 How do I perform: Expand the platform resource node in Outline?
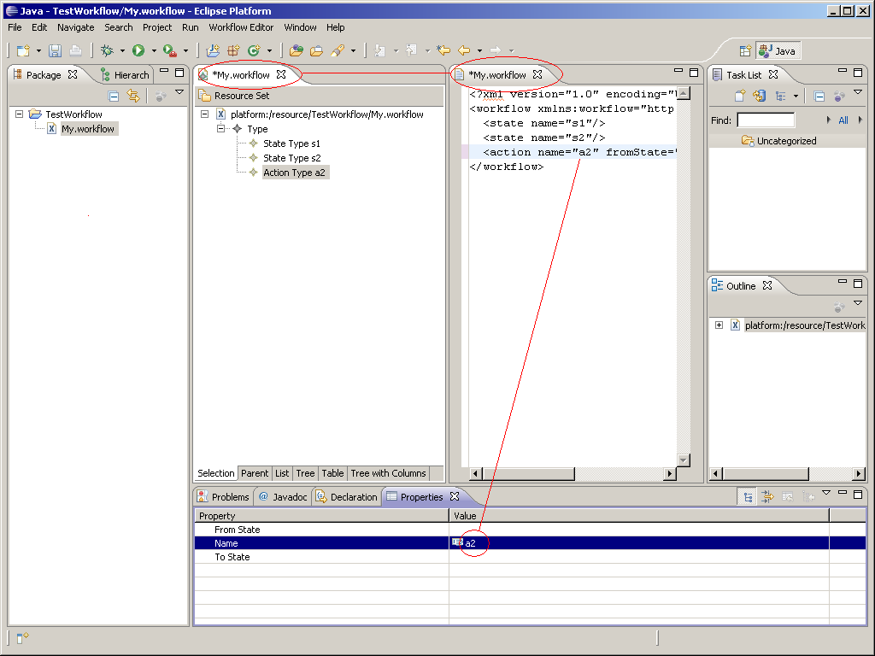pyautogui.click(x=719, y=325)
